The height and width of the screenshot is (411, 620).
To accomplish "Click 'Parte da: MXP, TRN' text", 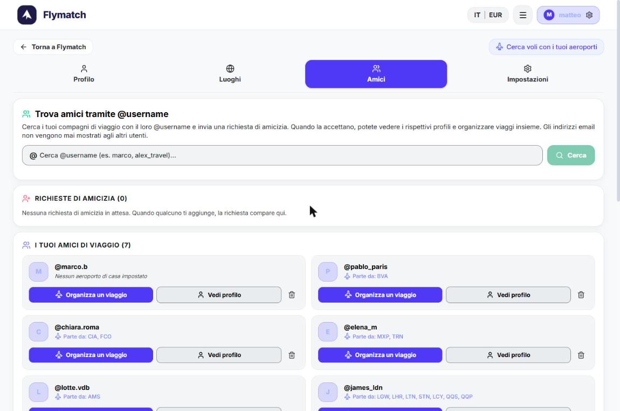I will tap(377, 337).
